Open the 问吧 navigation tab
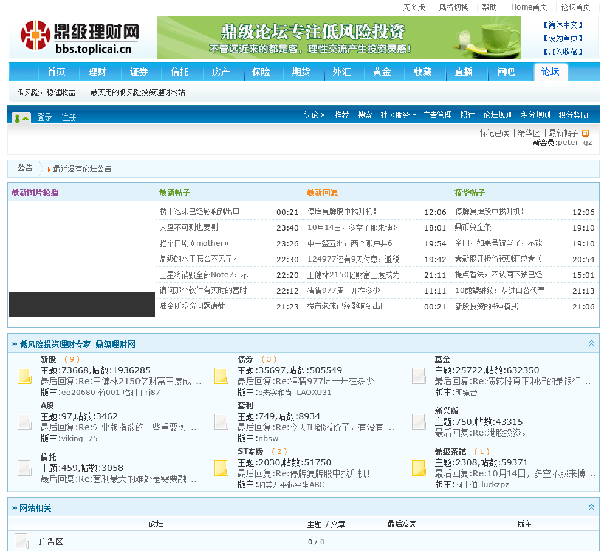This screenshot has width=607, height=551. tap(506, 72)
